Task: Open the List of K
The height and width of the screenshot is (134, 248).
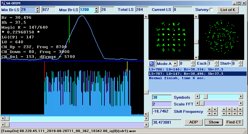Action: (x=228, y=10)
